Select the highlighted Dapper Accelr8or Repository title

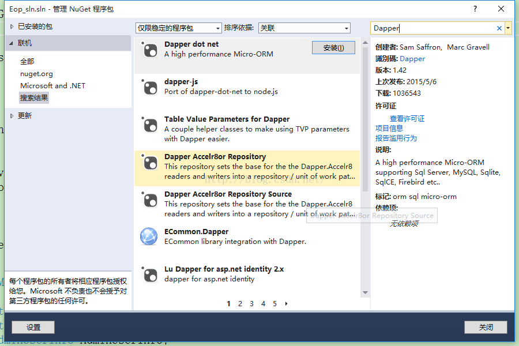215,157
